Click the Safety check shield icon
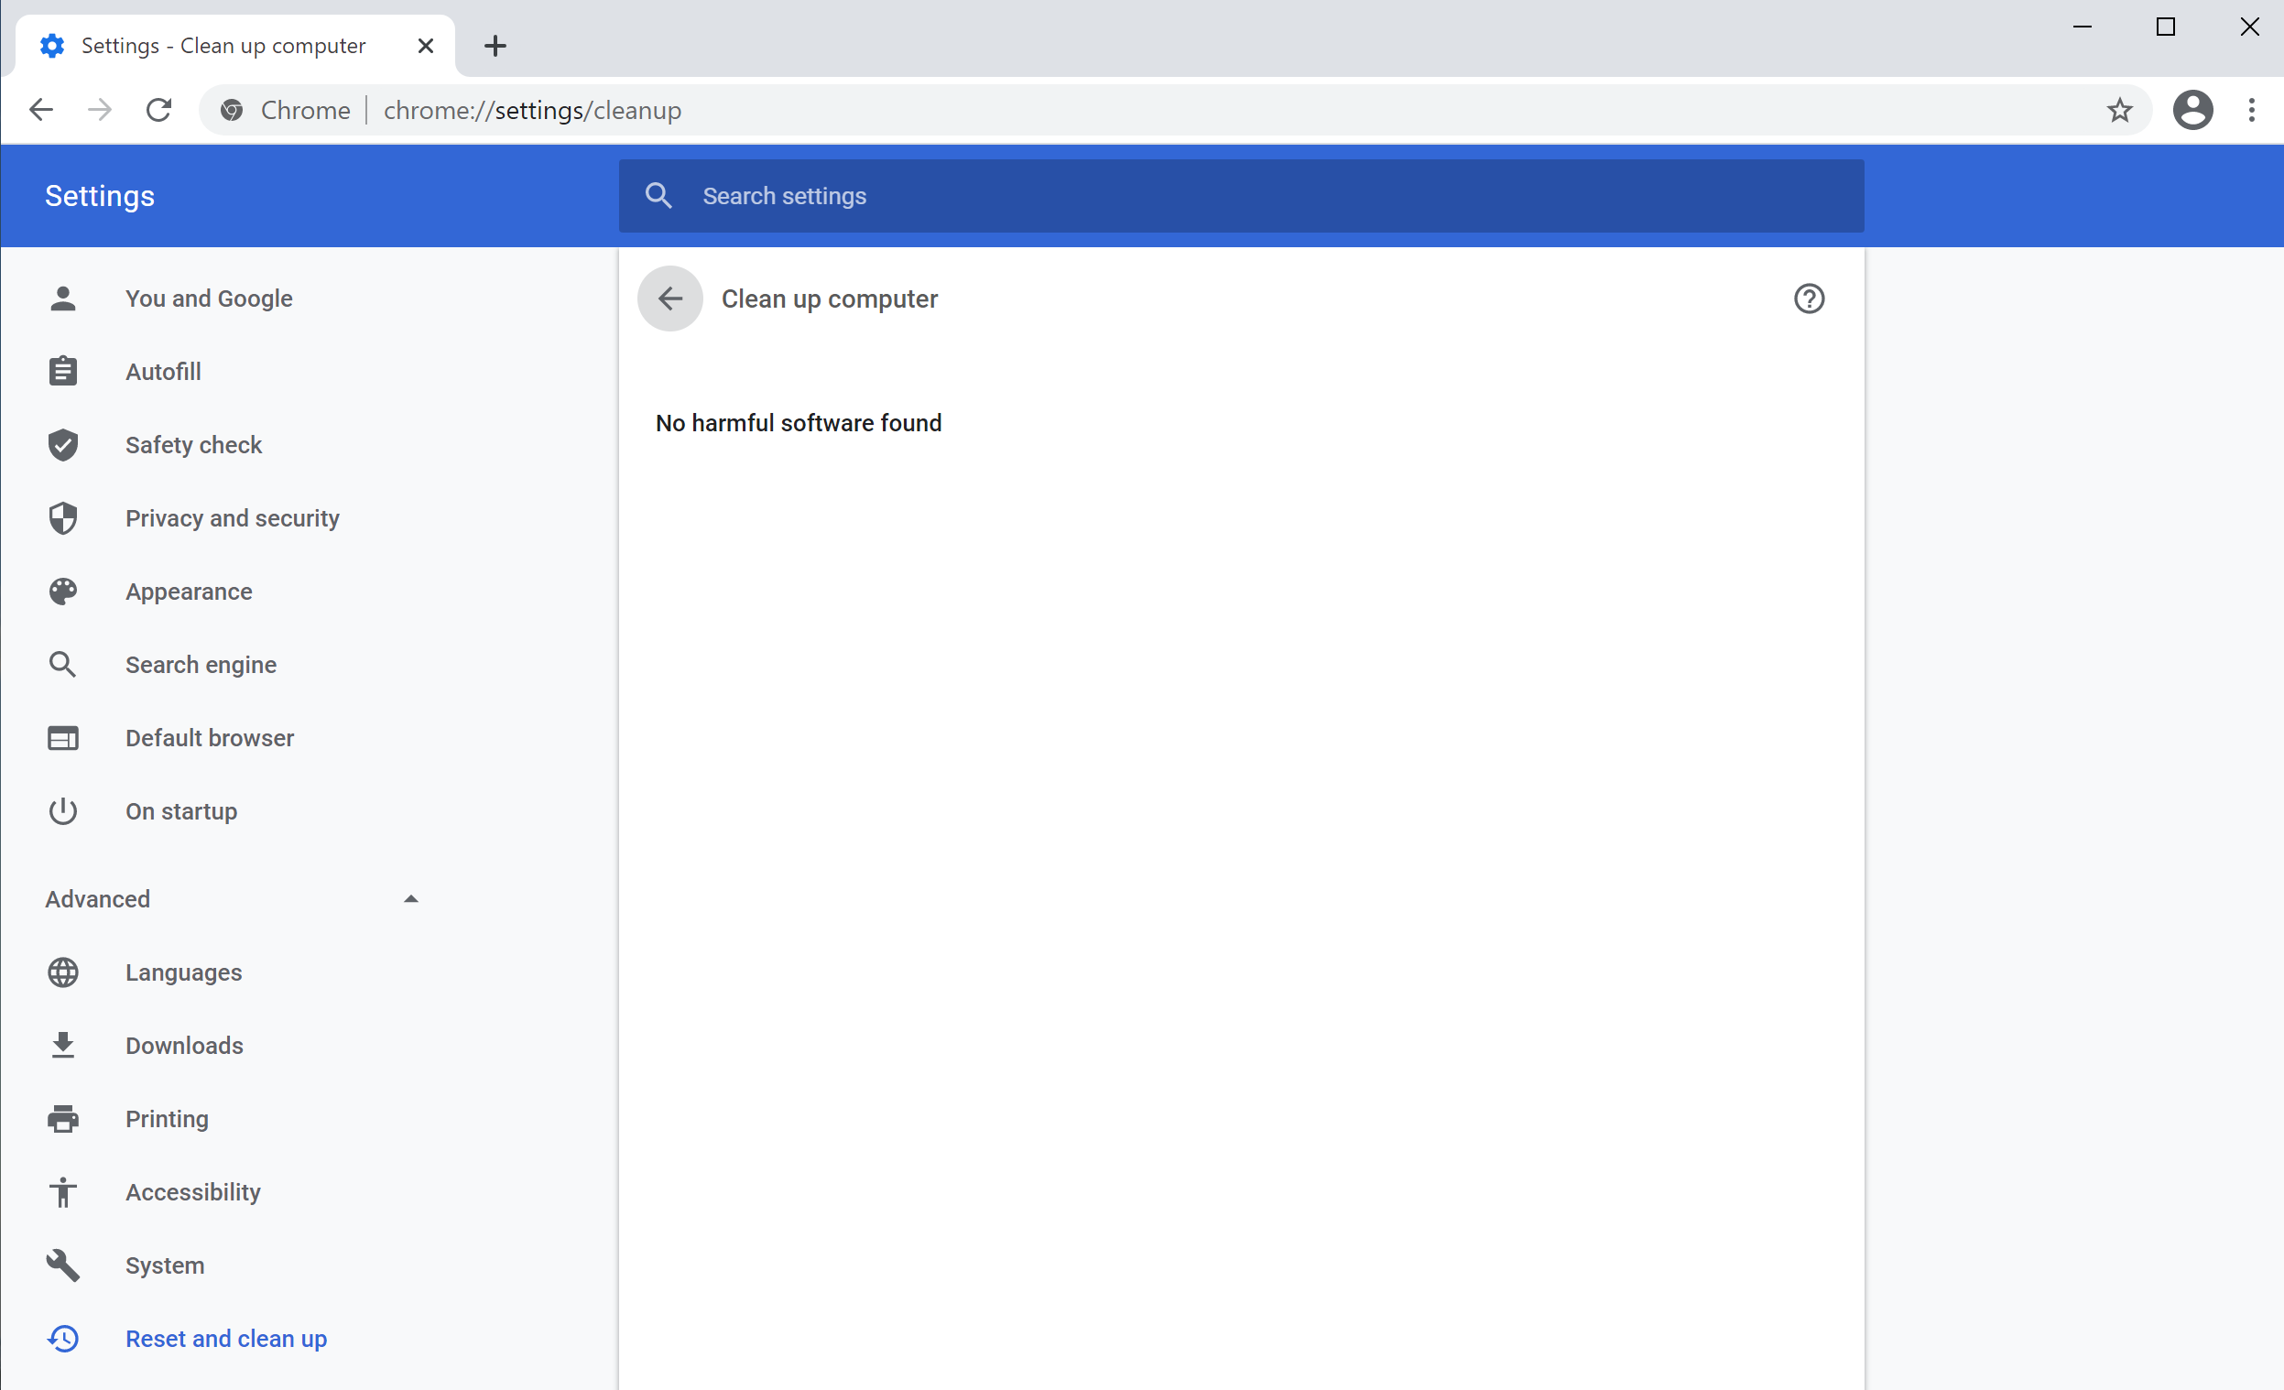The width and height of the screenshot is (2284, 1390). click(x=62, y=445)
